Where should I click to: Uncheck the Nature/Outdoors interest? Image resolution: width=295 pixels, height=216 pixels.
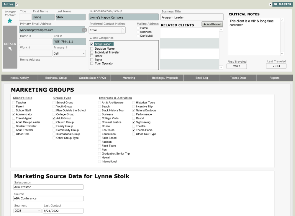pyautogui.click(x=134, y=111)
